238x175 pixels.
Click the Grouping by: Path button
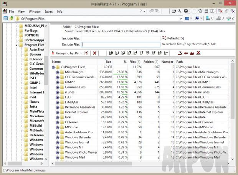coord(67,53)
